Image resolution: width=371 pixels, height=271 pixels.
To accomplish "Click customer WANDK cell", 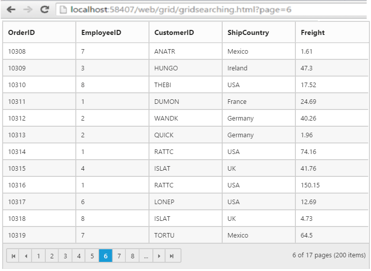I will [x=185, y=118].
